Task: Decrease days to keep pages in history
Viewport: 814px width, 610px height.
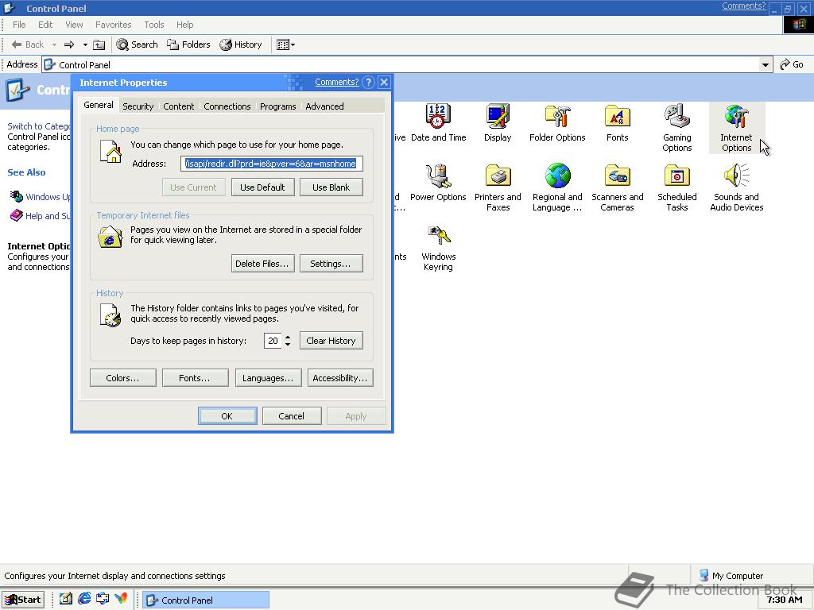Action: [x=288, y=345]
